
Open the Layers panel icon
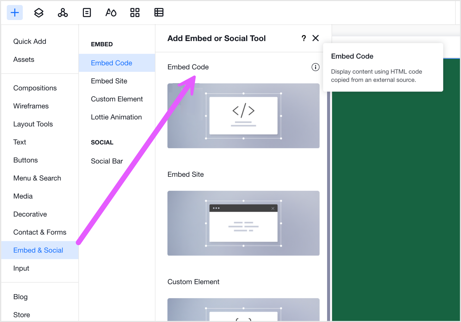(x=39, y=12)
